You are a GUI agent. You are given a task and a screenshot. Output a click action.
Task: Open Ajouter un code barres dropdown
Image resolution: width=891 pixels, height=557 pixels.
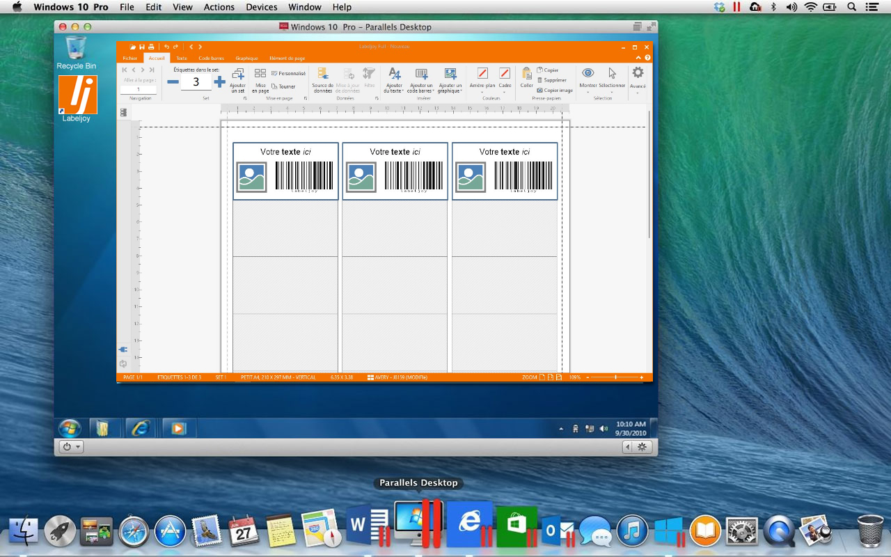click(x=421, y=81)
